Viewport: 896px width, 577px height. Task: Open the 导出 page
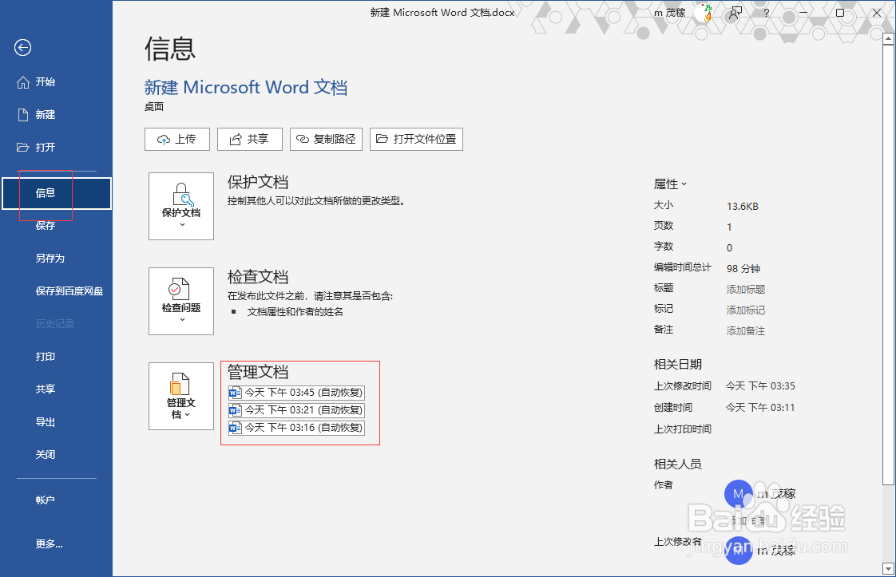point(56,422)
